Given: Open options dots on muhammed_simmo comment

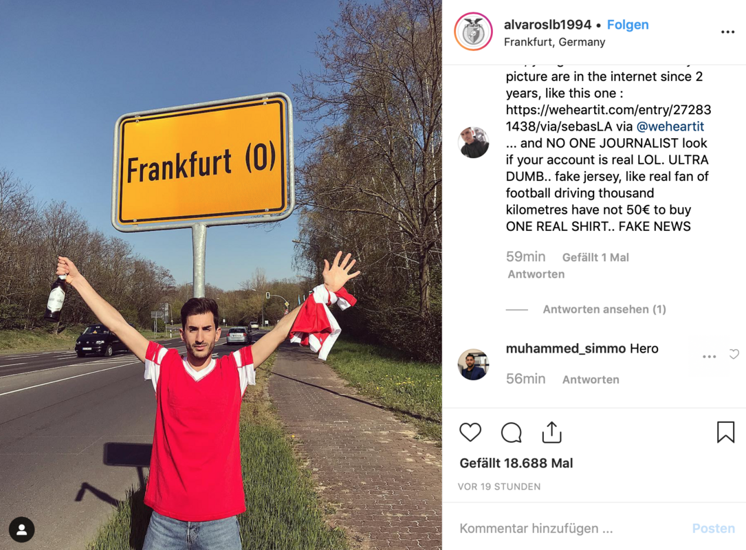Looking at the screenshot, I should click(709, 356).
